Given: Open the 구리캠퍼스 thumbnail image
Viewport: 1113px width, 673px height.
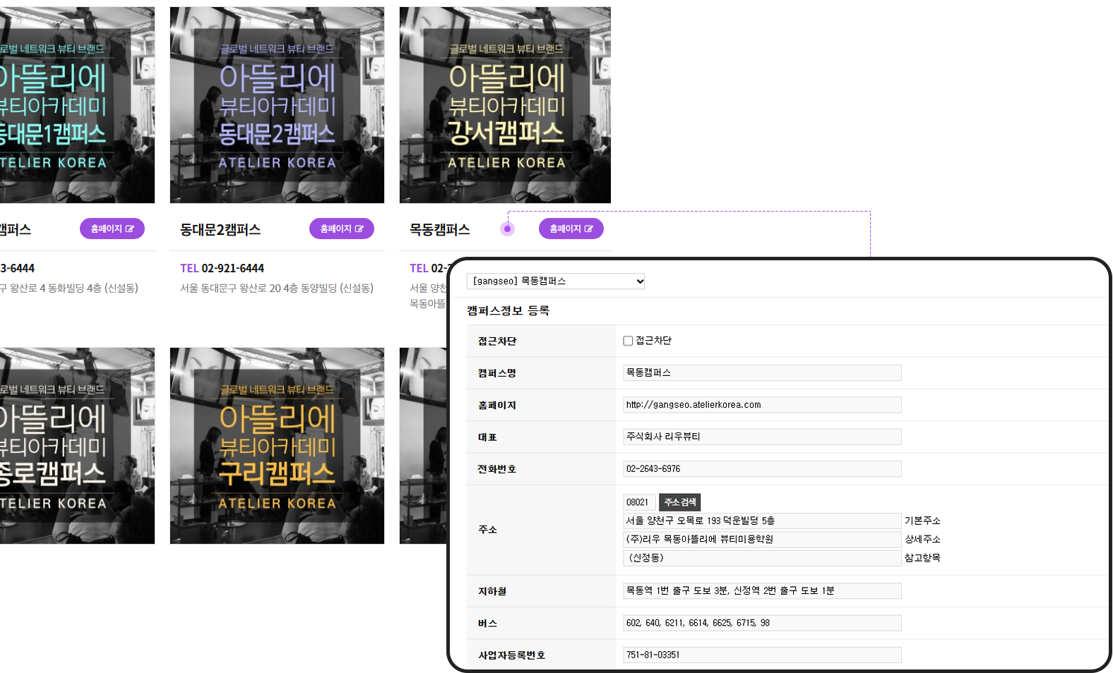Looking at the screenshot, I should click(x=277, y=446).
